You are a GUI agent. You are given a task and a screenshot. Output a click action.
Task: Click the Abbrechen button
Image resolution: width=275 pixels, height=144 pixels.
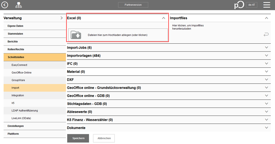(104, 138)
